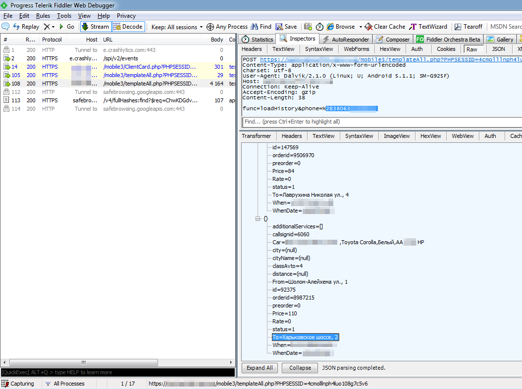The width and height of the screenshot is (522, 389).
Task: Click the Go resume button
Action: point(66,27)
